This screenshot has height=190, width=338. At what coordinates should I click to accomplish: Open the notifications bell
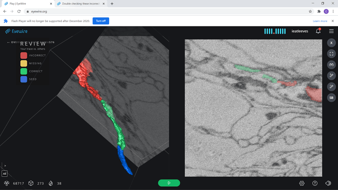[x=318, y=31]
